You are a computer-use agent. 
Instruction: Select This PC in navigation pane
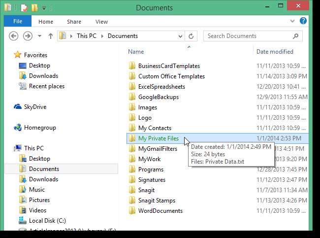pyautogui.click(x=34, y=148)
